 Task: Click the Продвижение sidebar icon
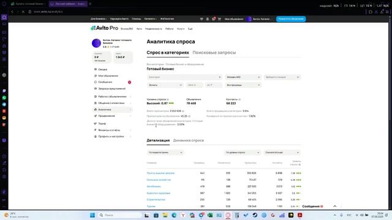pyautogui.click(x=96, y=116)
